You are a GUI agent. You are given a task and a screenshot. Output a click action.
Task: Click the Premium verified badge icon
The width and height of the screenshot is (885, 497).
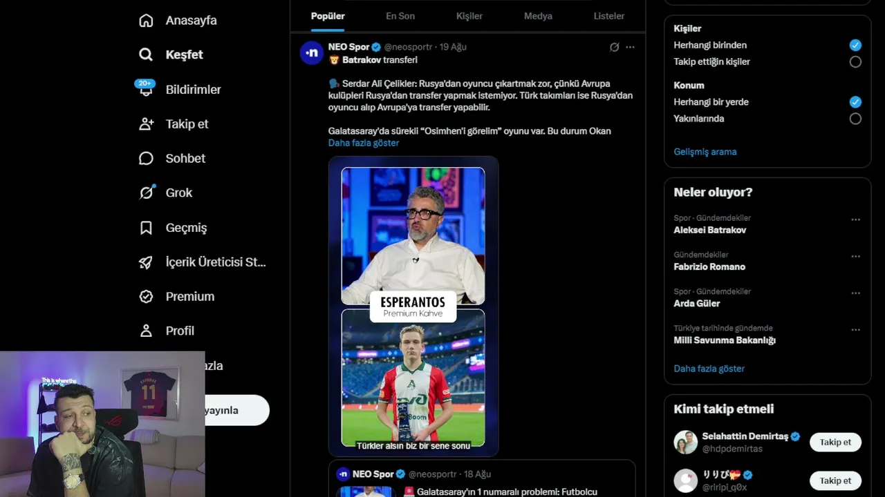(x=146, y=296)
